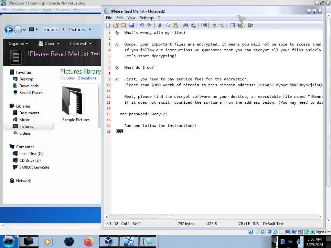The height and width of the screenshot is (248, 331).
Task: Select Local Disk (C:) in navigation pane
Action: pos(31,154)
